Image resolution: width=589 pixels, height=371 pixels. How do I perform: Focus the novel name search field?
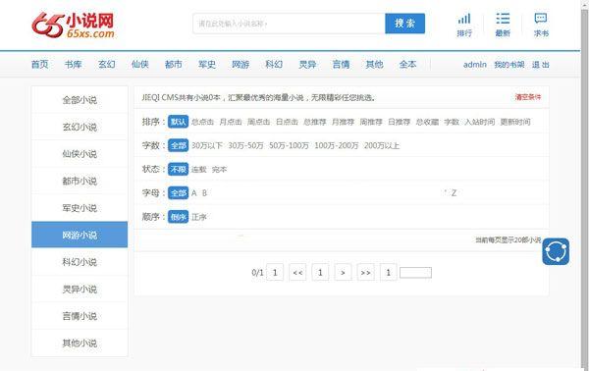[x=289, y=24]
